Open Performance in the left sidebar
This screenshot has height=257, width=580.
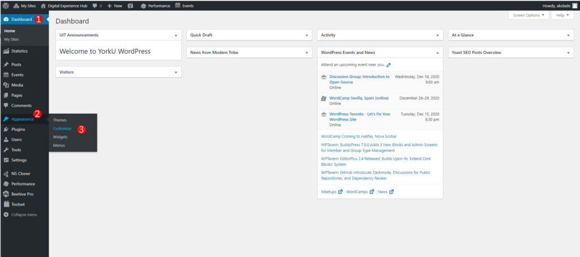(24, 184)
